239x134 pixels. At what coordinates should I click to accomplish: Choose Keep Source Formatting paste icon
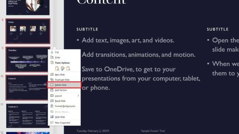click(x=62, y=69)
